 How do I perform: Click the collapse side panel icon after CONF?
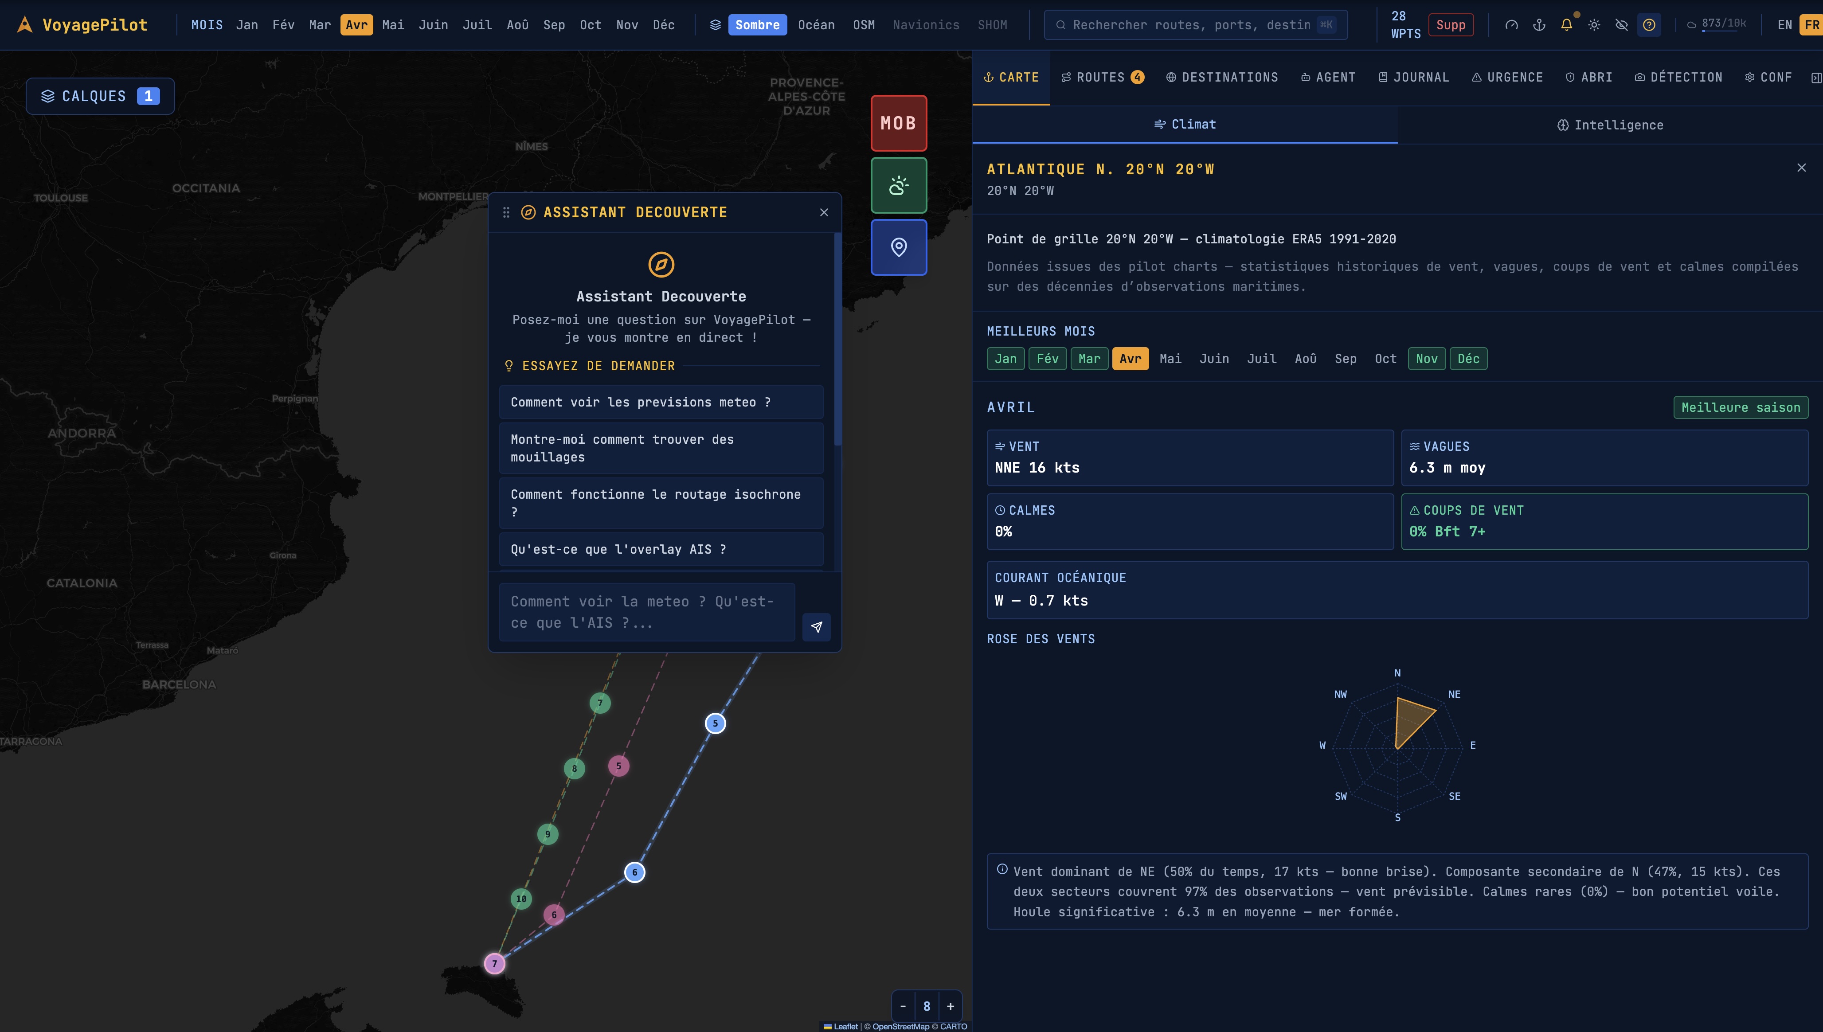coord(1816,77)
